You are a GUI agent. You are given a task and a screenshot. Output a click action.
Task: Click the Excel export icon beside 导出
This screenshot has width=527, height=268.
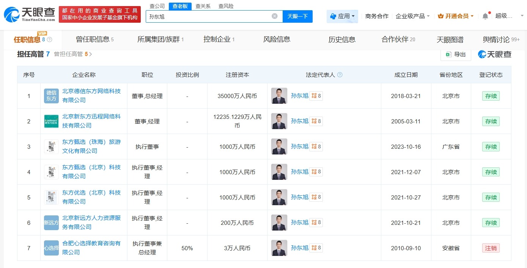coord(448,54)
